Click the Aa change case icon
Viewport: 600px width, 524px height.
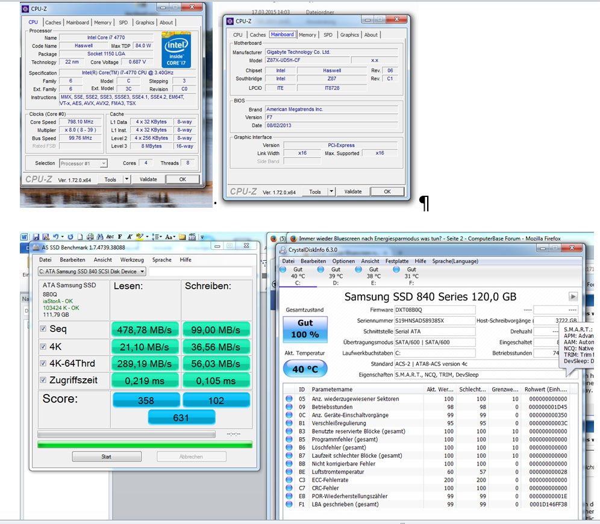(x=169, y=237)
